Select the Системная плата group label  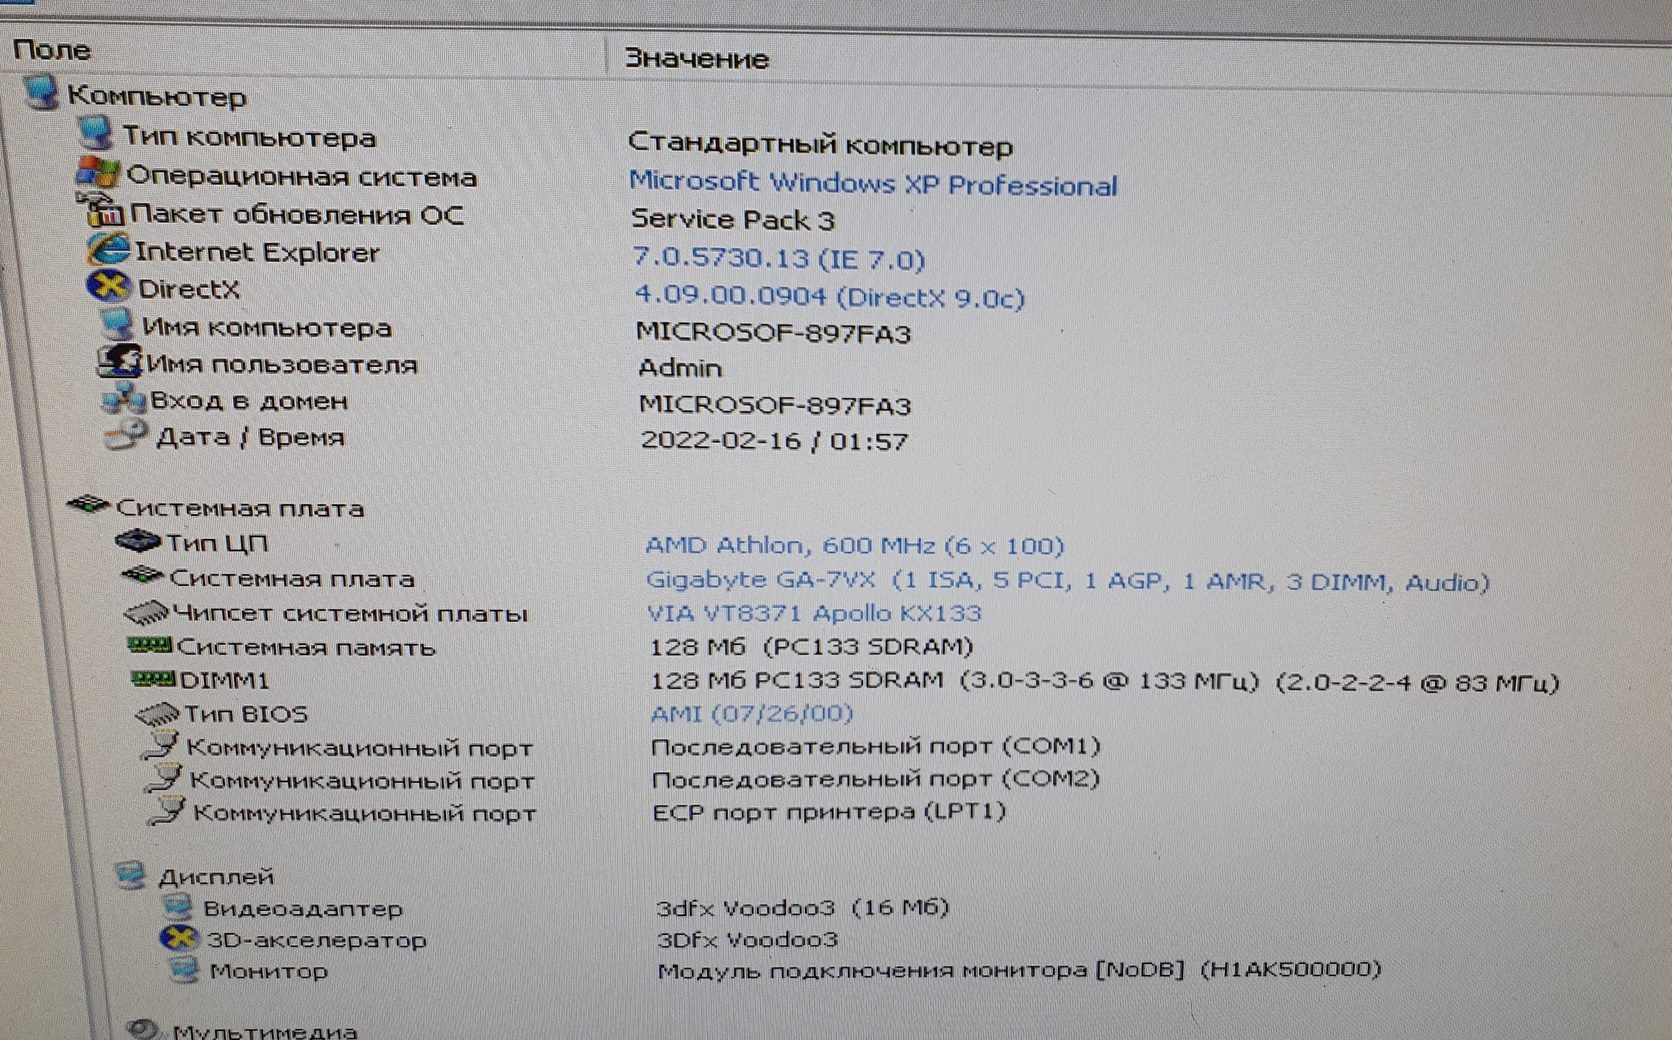240,508
